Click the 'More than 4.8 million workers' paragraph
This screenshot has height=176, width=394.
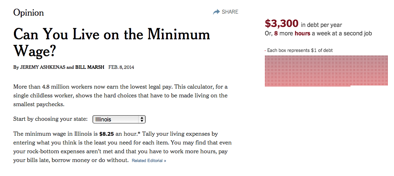point(120,96)
